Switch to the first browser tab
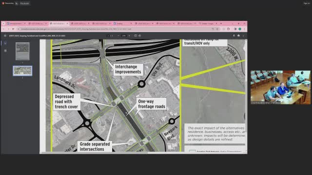The image size is (312, 175). pyautogui.click(x=16, y=23)
